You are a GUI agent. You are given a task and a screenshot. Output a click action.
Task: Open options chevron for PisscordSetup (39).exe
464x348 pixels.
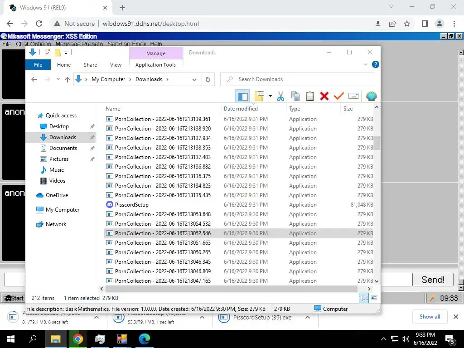coord(308,317)
